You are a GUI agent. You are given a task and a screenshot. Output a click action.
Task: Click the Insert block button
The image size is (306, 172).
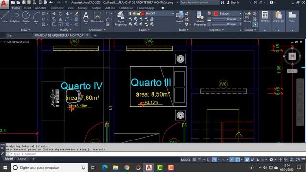point(180,17)
